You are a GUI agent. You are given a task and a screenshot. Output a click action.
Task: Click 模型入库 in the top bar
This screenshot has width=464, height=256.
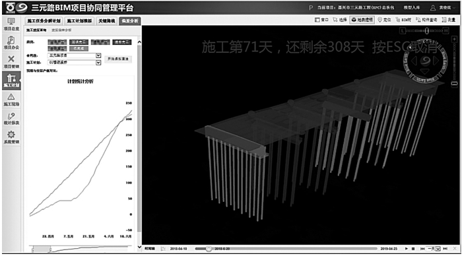pos(412,8)
